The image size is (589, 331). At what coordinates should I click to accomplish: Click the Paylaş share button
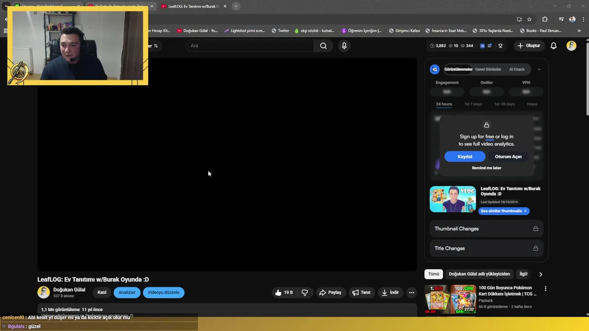(x=330, y=292)
